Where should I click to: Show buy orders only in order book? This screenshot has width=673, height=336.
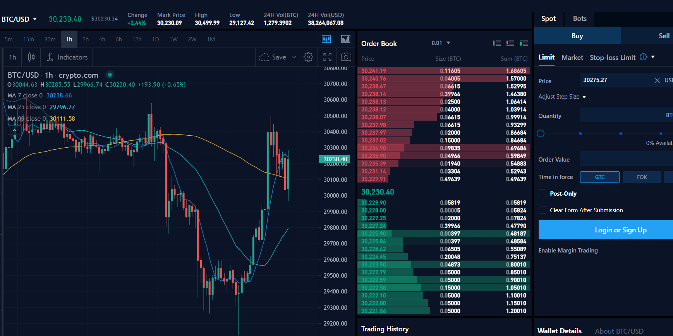(x=524, y=43)
